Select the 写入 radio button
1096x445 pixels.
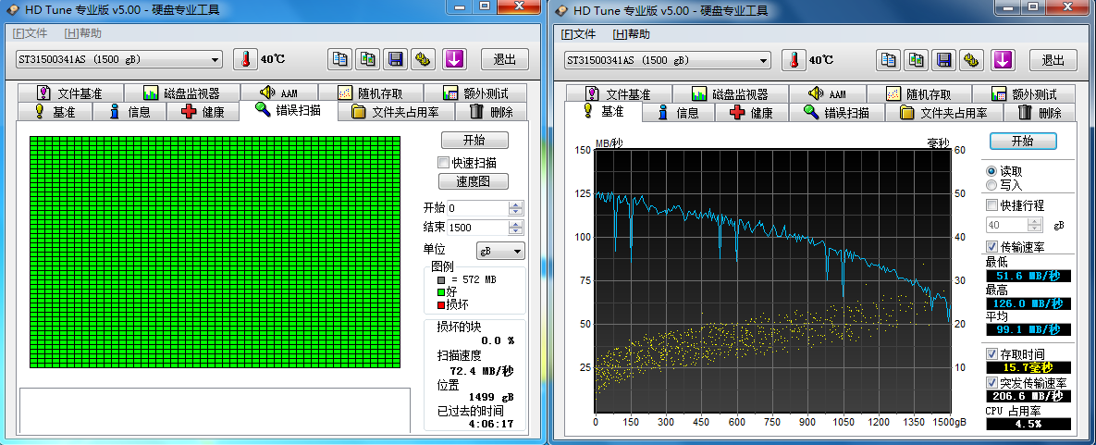[x=992, y=185]
